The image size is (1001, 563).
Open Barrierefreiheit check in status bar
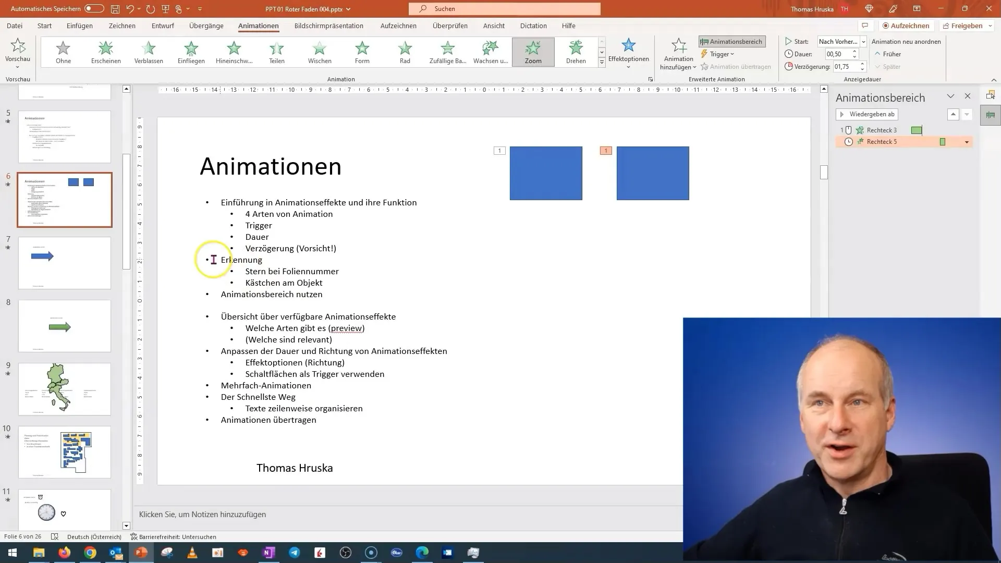coord(173,536)
